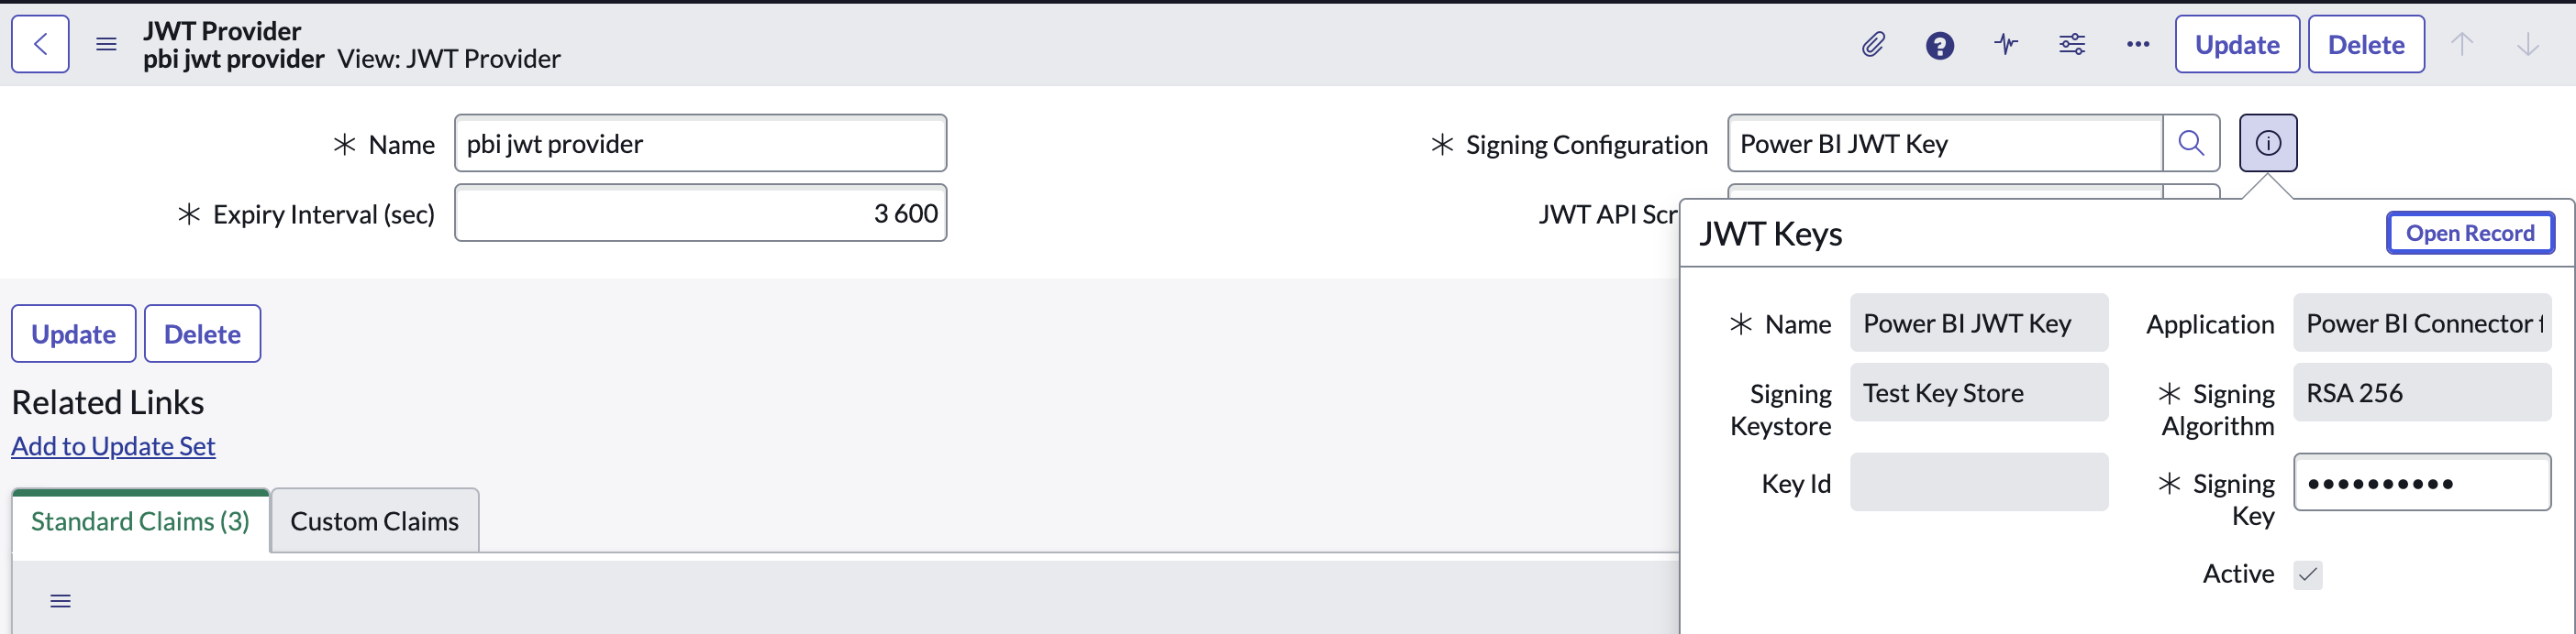Click the paperclip attachments icon
Screen dimensions: 2576x634
(1873, 45)
